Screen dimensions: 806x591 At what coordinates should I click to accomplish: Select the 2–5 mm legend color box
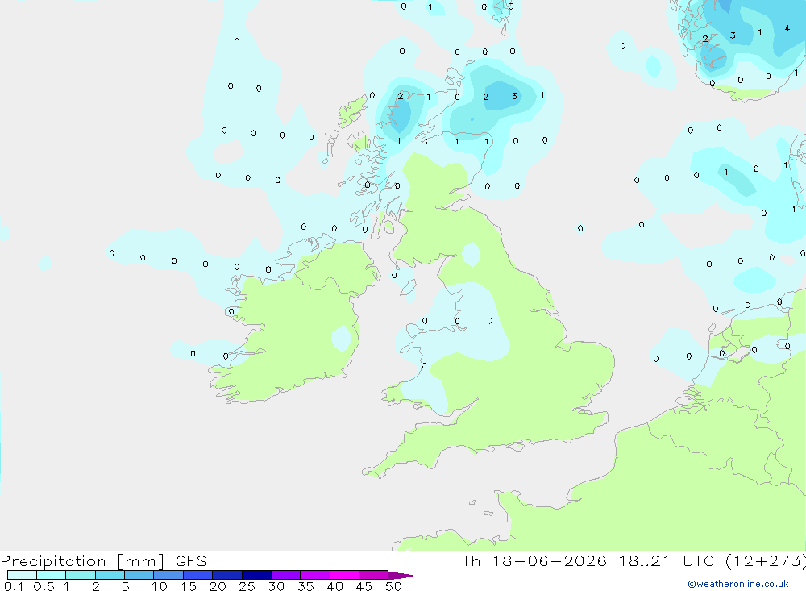click(110, 575)
